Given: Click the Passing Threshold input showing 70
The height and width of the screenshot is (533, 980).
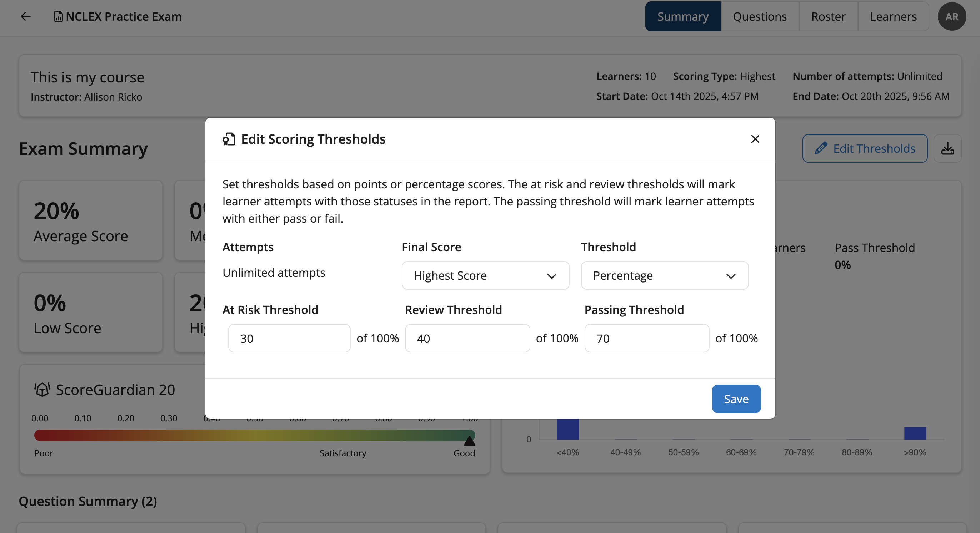Looking at the screenshot, I should (x=646, y=338).
